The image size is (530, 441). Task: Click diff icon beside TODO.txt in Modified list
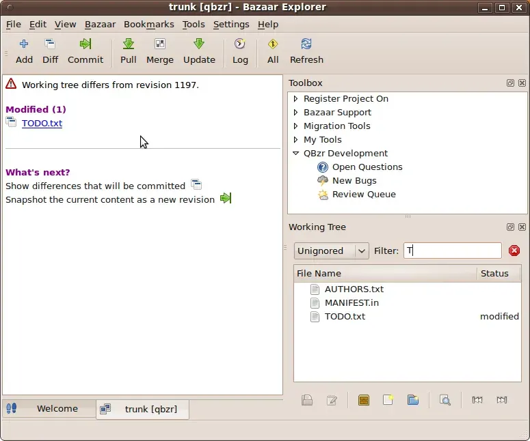click(x=11, y=122)
